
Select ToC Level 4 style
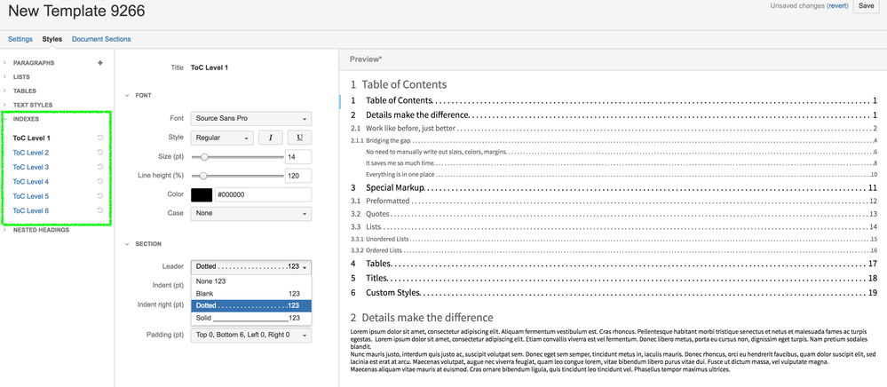pyautogui.click(x=31, y=182)
